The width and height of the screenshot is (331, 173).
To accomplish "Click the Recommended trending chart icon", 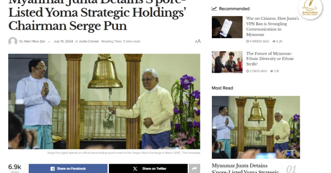I will point(214,9).
